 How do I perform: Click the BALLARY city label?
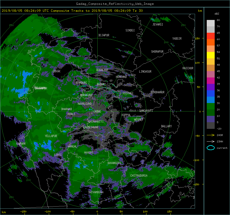click(166, 126)
